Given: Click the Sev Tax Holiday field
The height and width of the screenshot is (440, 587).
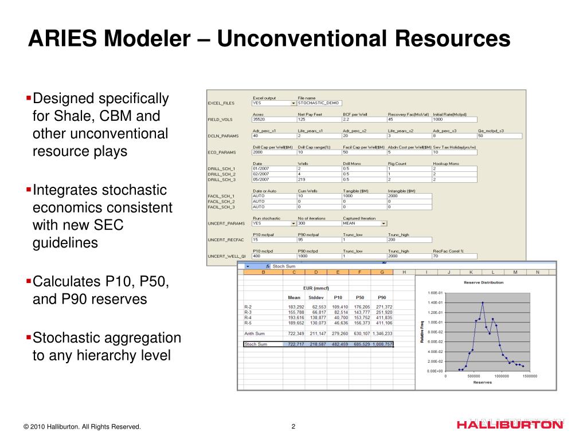Looking at the screenshot, I should click(x=455, y=152).
